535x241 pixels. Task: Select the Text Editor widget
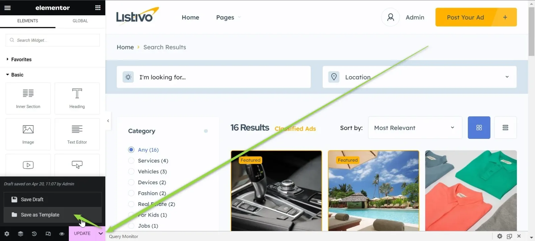[77, 134]
